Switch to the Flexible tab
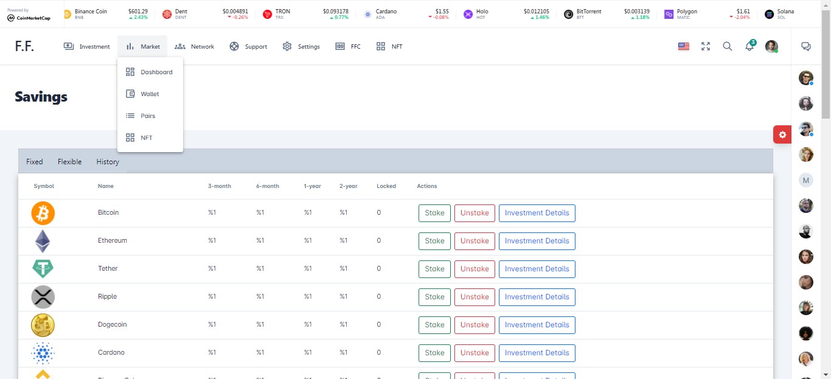The image size is (831, 379). (x=69, y=162)
